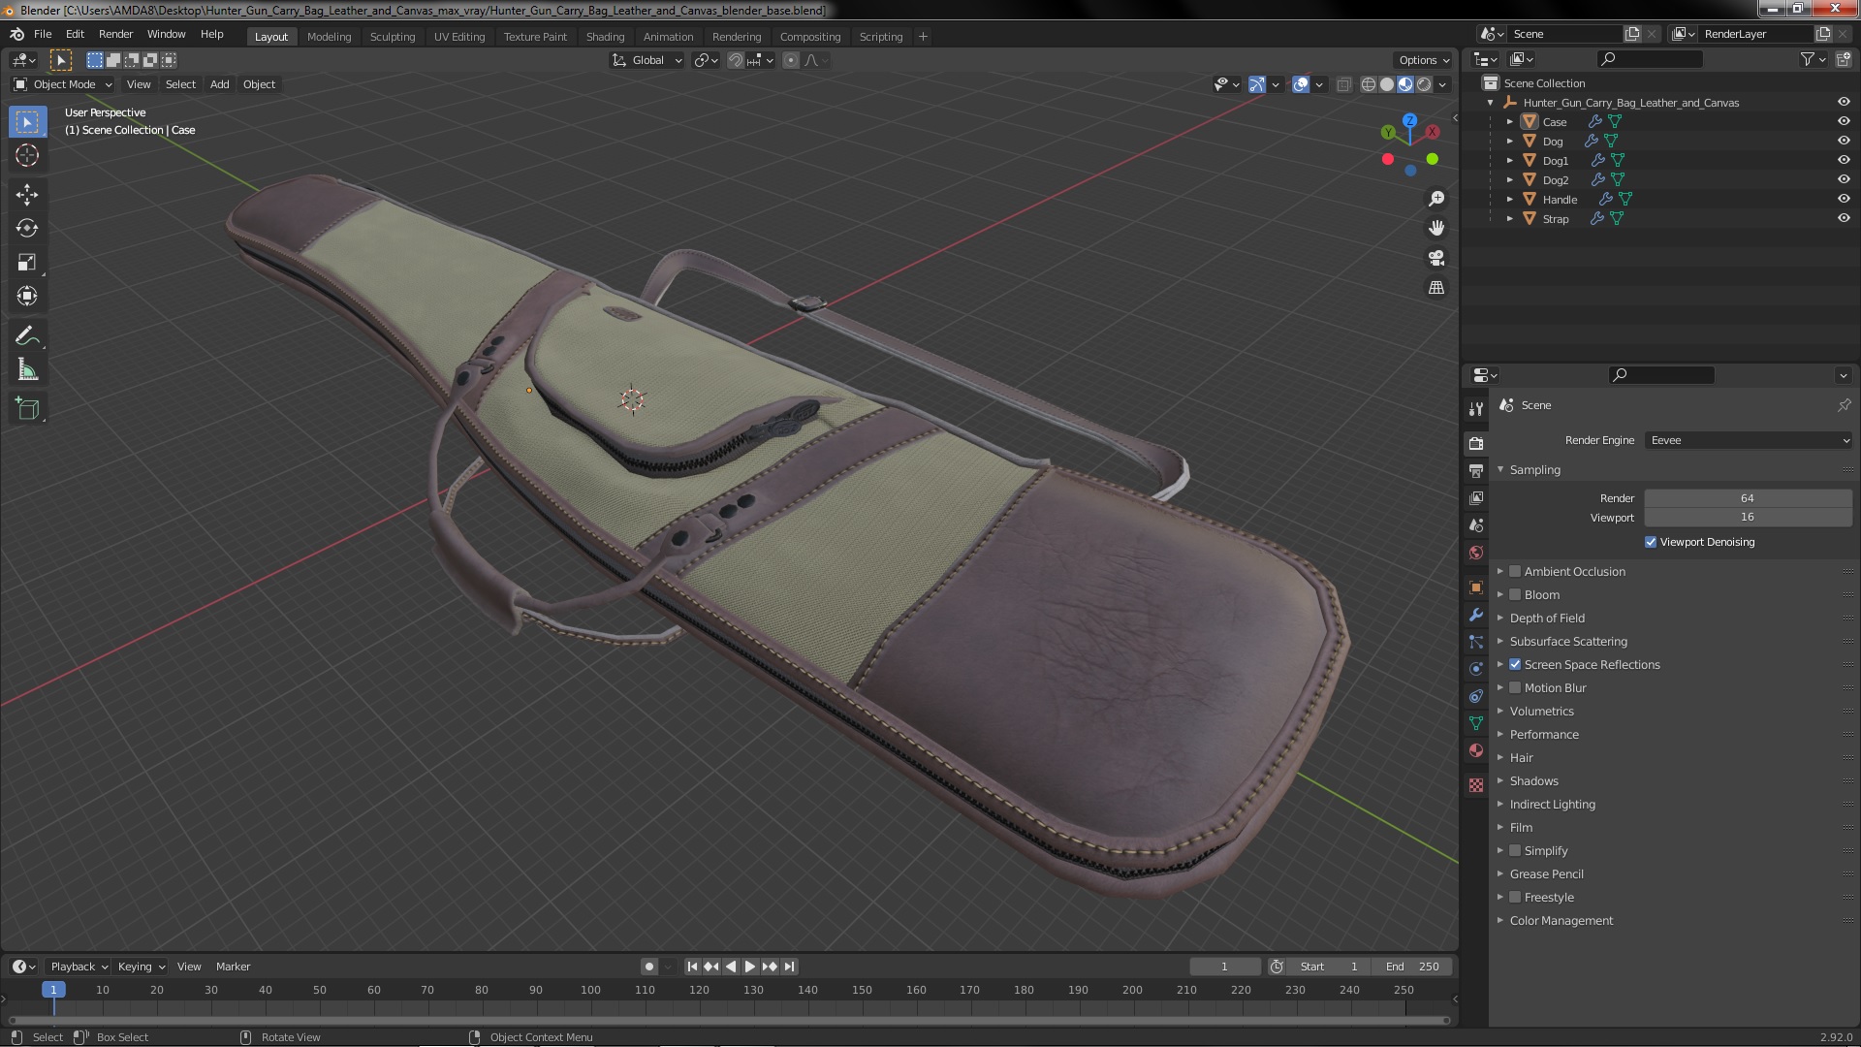Open the Render menu
1861x1047 pixels.
[x=115, y=34]
